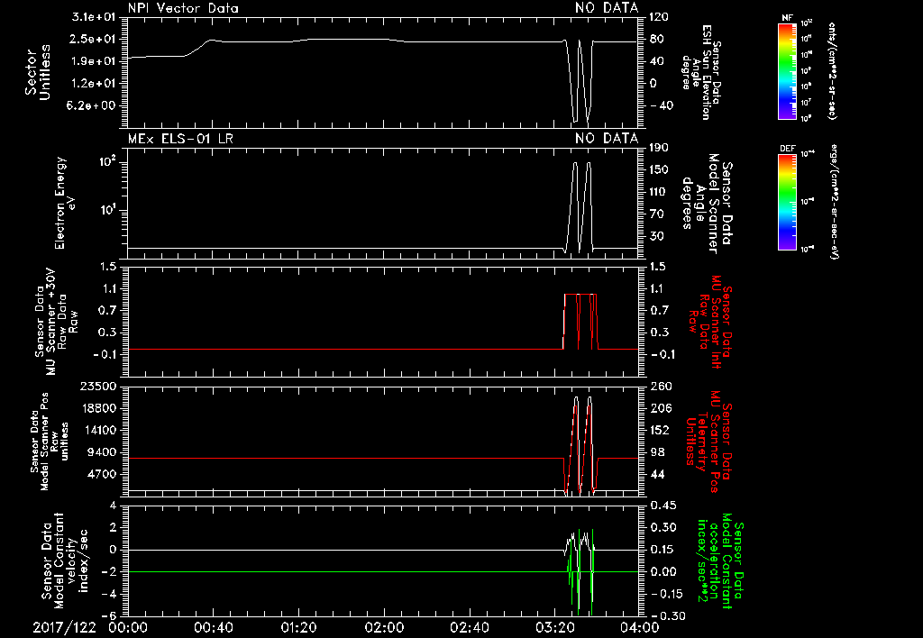Screen dimensions: 923x638
Task: Click the '98' telemetry tick value
Action: click(x=658, y=452)
